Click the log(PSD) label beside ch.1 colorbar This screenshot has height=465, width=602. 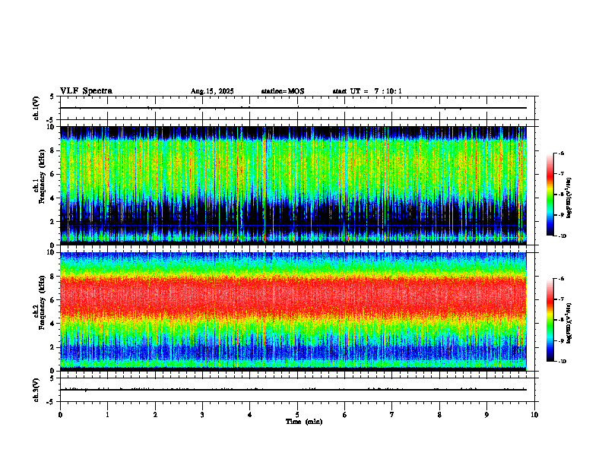point(569,198)
